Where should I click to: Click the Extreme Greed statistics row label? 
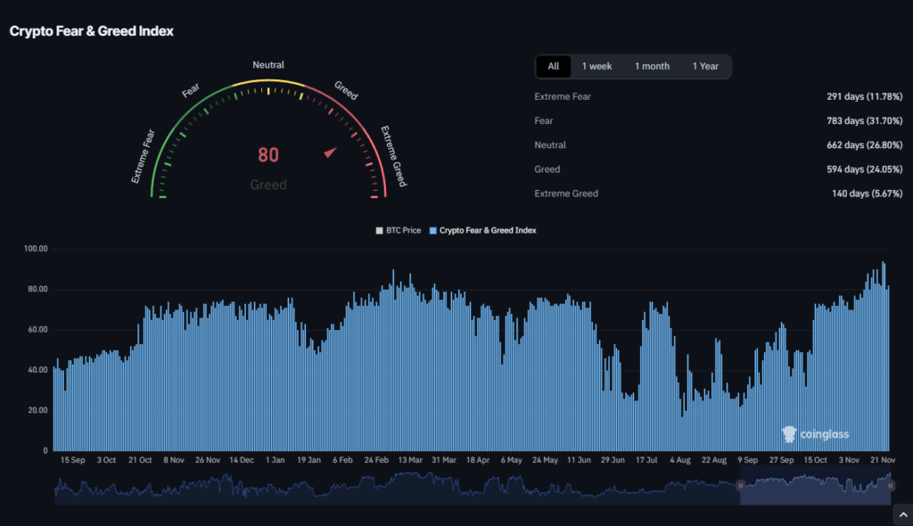[566, 193]
